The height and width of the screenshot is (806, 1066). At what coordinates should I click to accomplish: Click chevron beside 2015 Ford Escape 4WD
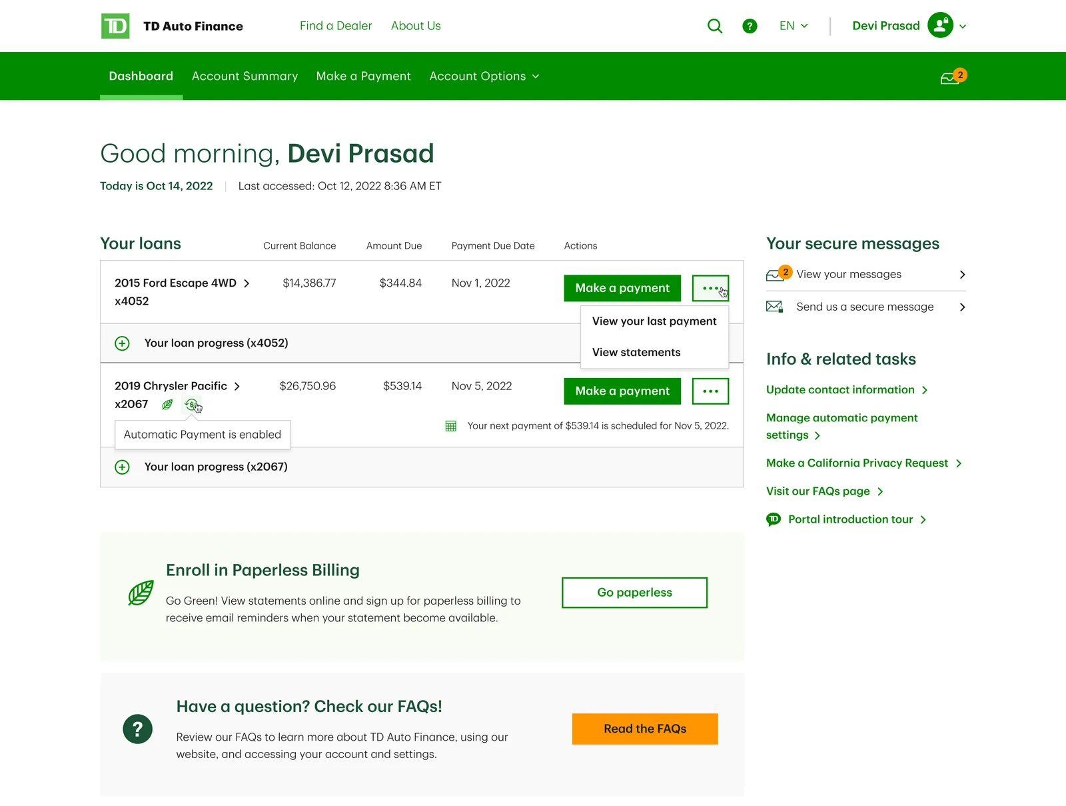point(247,283)
